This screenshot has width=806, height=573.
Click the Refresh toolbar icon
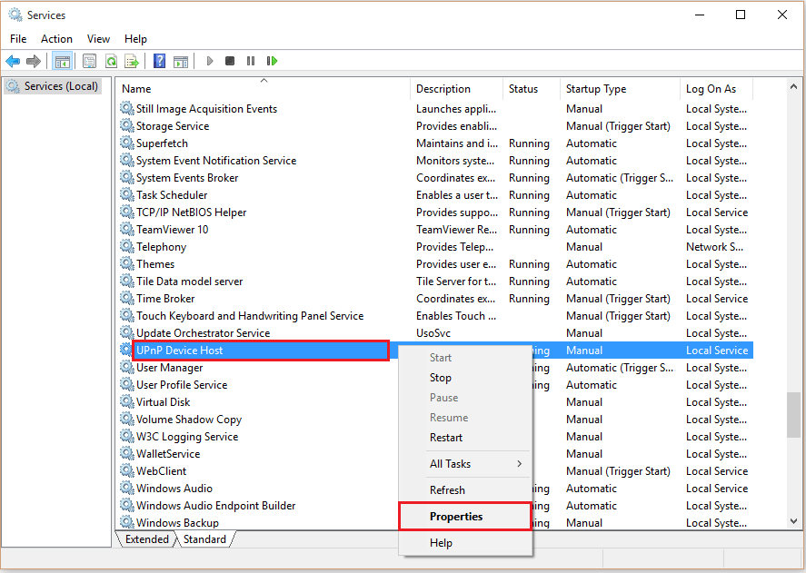(111, 61)
